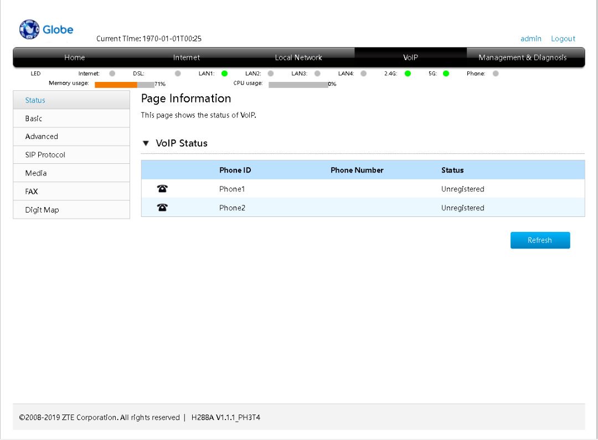Open the Local Network tab
The image size is (598, 440).
click(298, 58)
